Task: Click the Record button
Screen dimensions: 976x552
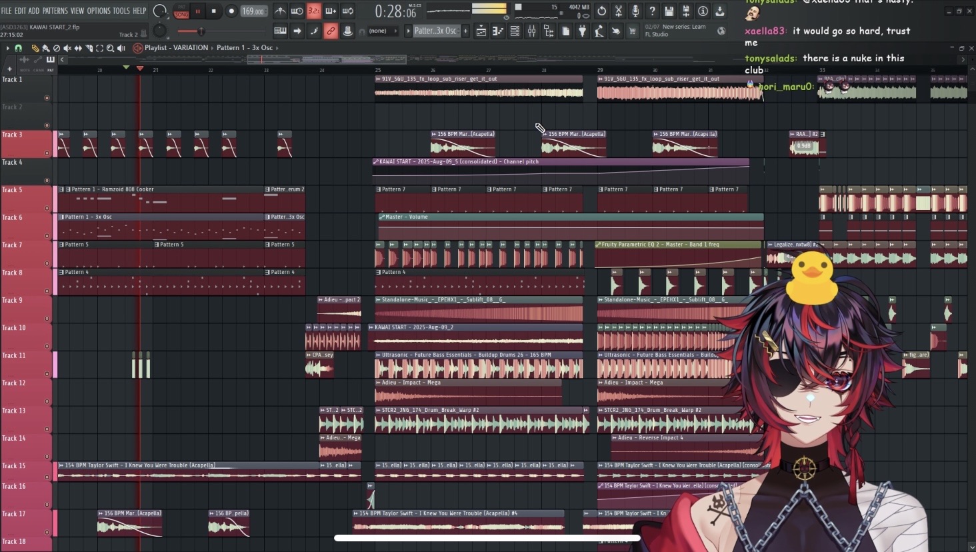Action: tap(231, 11)
